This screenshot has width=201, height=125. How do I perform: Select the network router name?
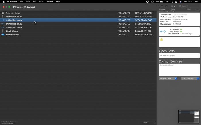pos(12,35)
